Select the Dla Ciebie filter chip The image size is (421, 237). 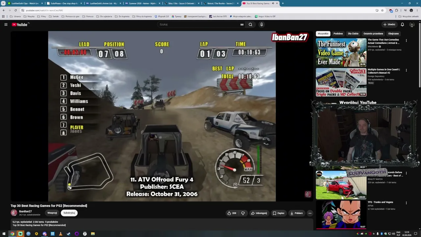[353, 34]
